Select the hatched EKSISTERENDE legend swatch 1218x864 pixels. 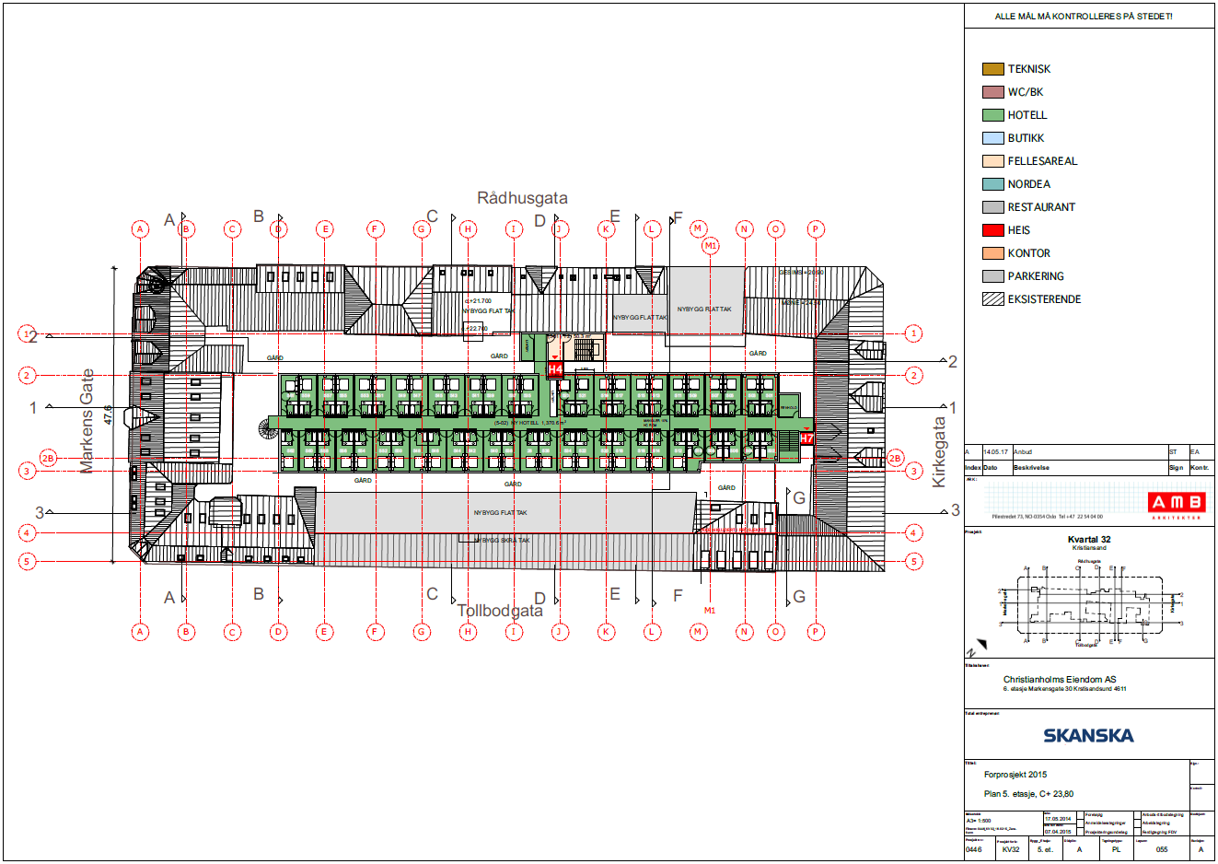coord(992,299)
